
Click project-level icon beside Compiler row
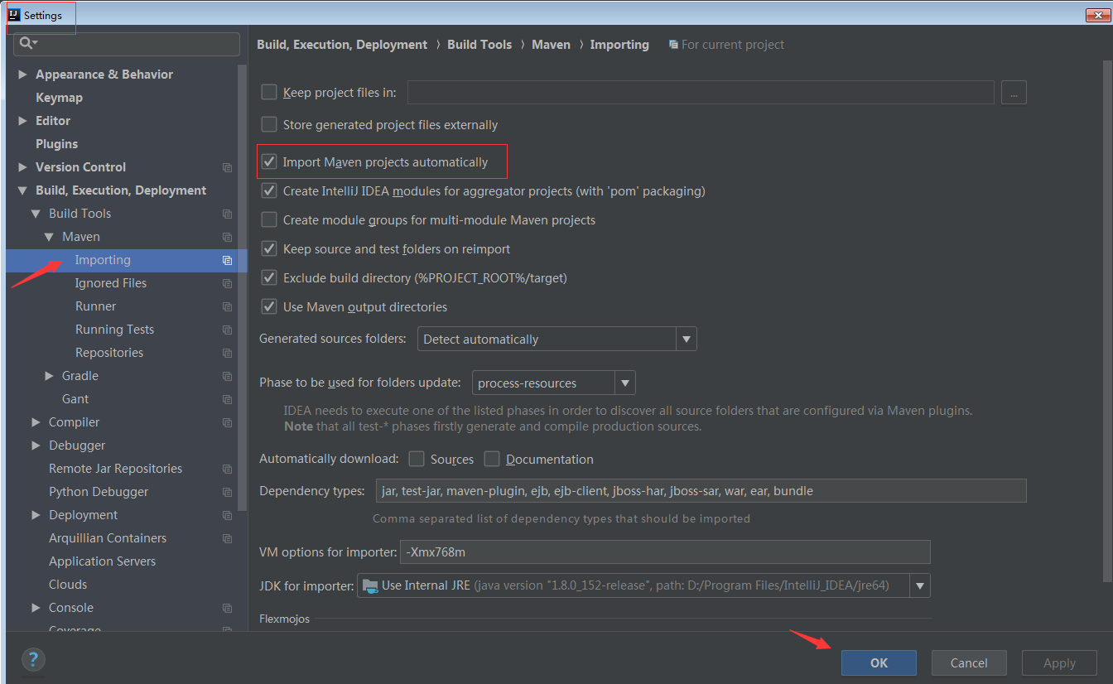point(227,422)
